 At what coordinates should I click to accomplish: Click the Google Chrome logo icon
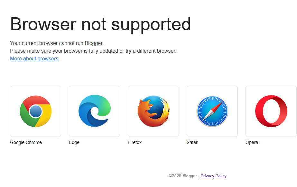tap(36, 111)
